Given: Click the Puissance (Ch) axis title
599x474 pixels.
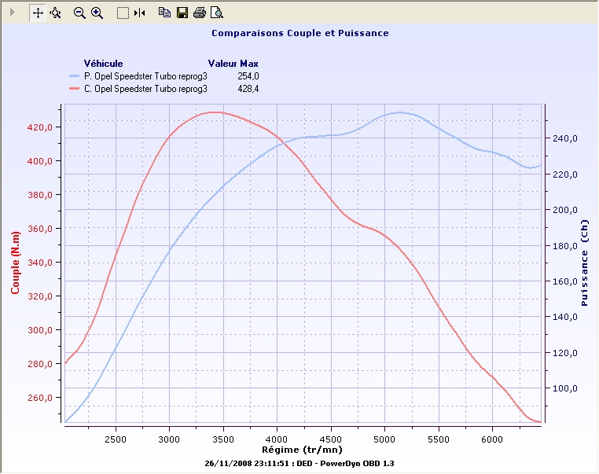Looking at the screenshot, I should [x=584, y=263].
